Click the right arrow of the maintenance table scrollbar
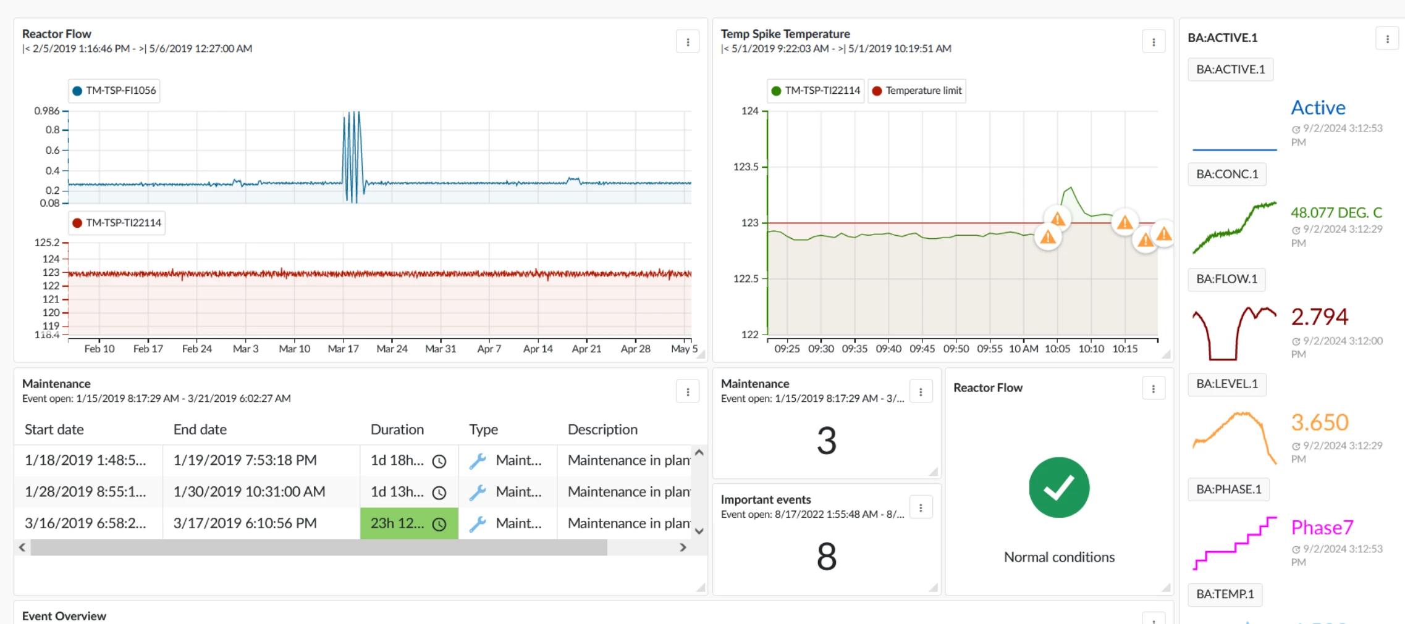Screen dimensions: 1405x624 [x=683, y=547]
